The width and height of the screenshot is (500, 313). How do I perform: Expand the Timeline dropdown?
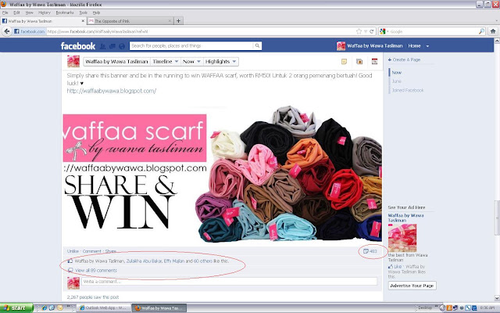pos(165,62)
